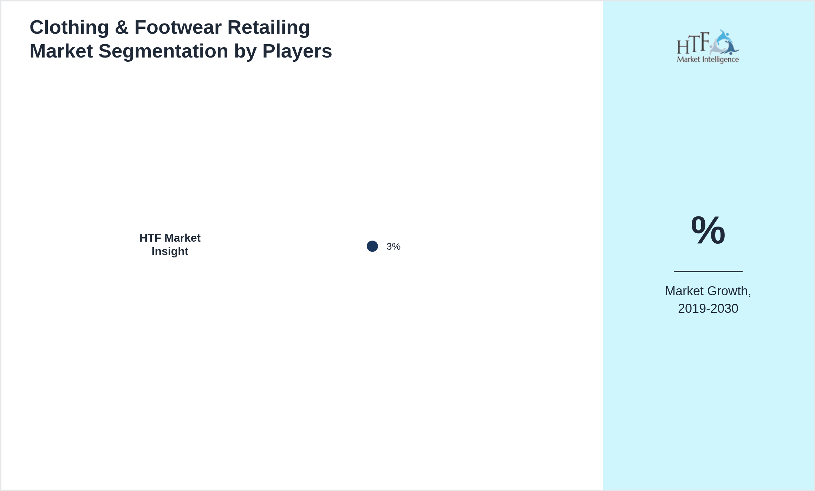Click the HTF Market Insight center label
The image size is (815, 491).
point(170,244)
